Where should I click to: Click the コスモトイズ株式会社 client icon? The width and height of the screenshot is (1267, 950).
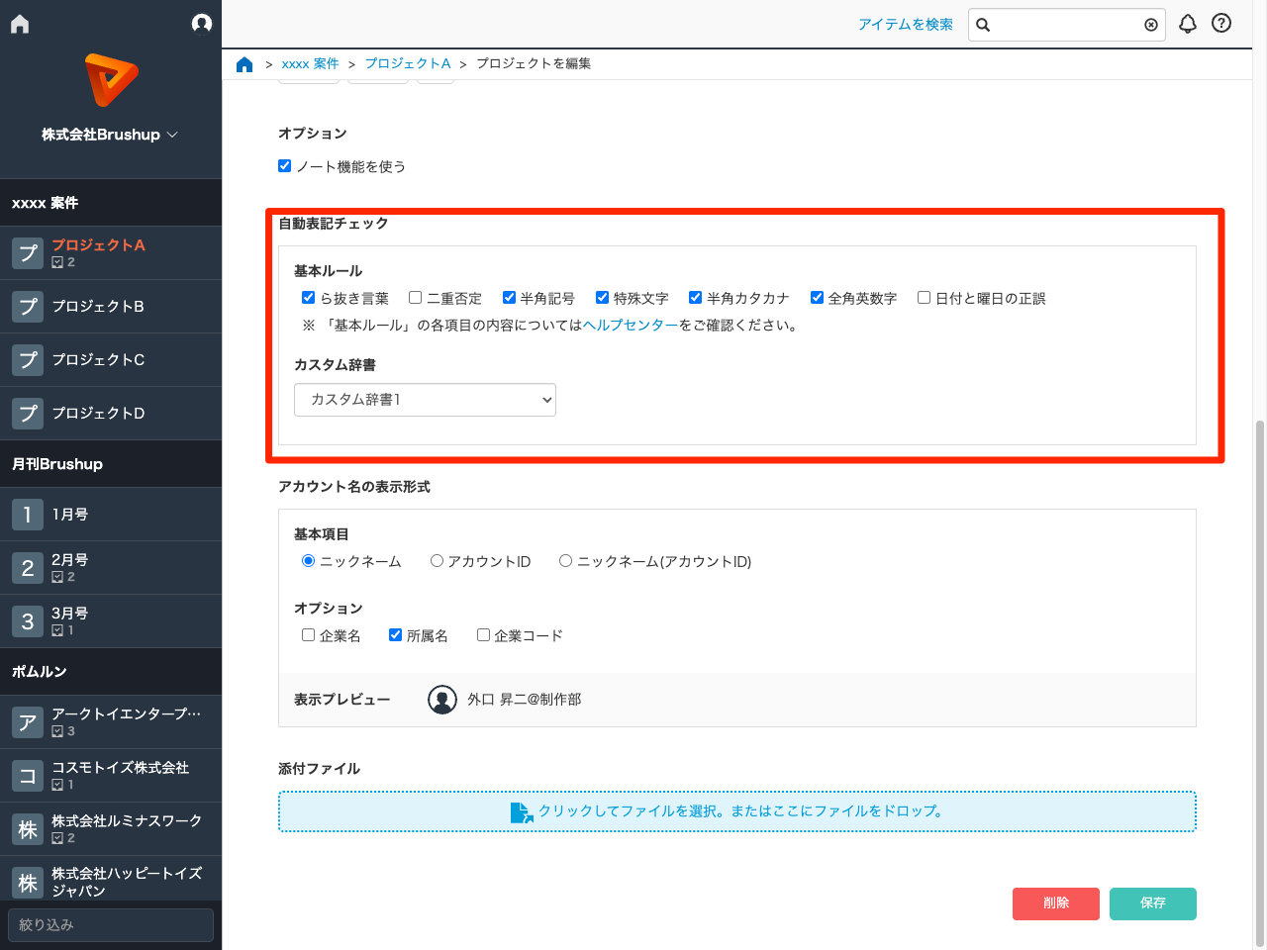(28, 775)
